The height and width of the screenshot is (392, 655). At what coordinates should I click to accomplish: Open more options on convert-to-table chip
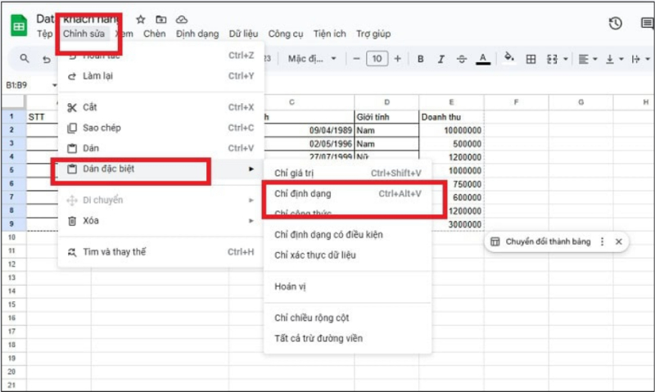(602, 241)
